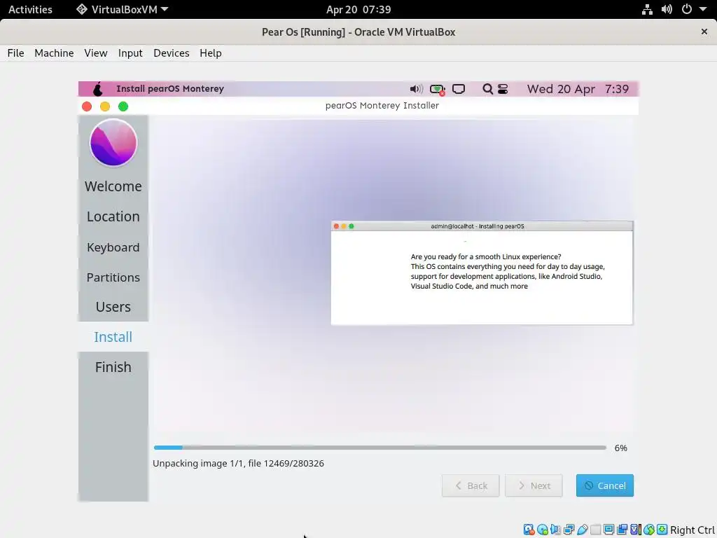Click the 'Unpacking image 1/1' status text
This screenshot has width=717, height=538.
[x=238, y=464]
